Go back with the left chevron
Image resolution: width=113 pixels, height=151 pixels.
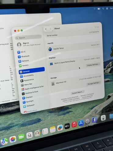point(46,29)
